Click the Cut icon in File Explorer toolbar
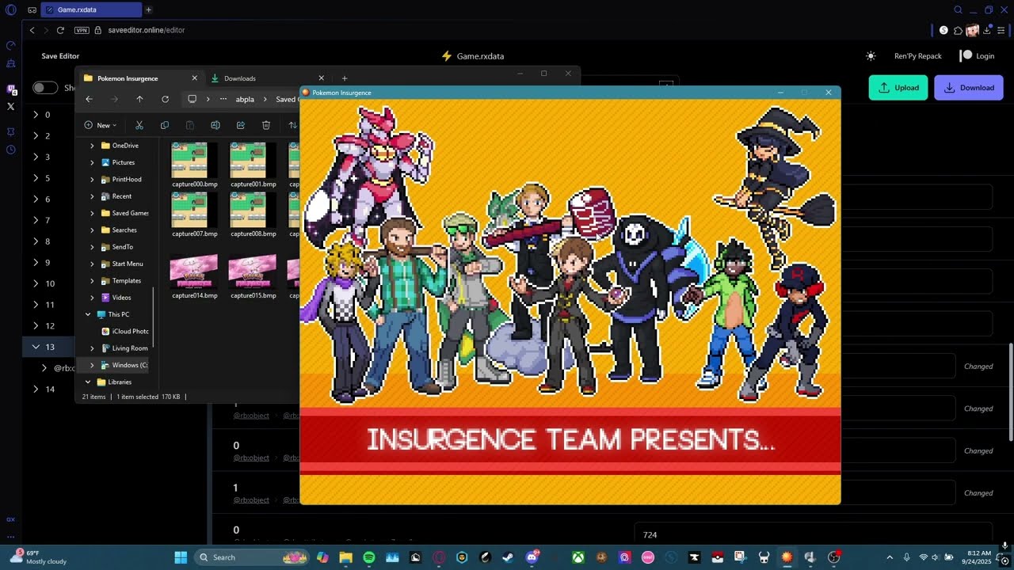Image resolution: width=1014 pixels, height=570 pixels. [x=139, y=125]
